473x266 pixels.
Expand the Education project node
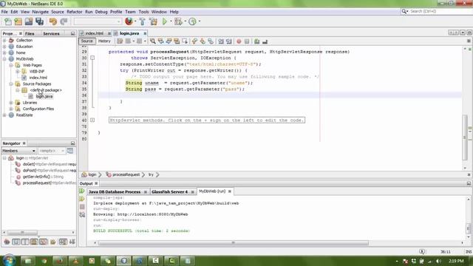click(4, 47)
